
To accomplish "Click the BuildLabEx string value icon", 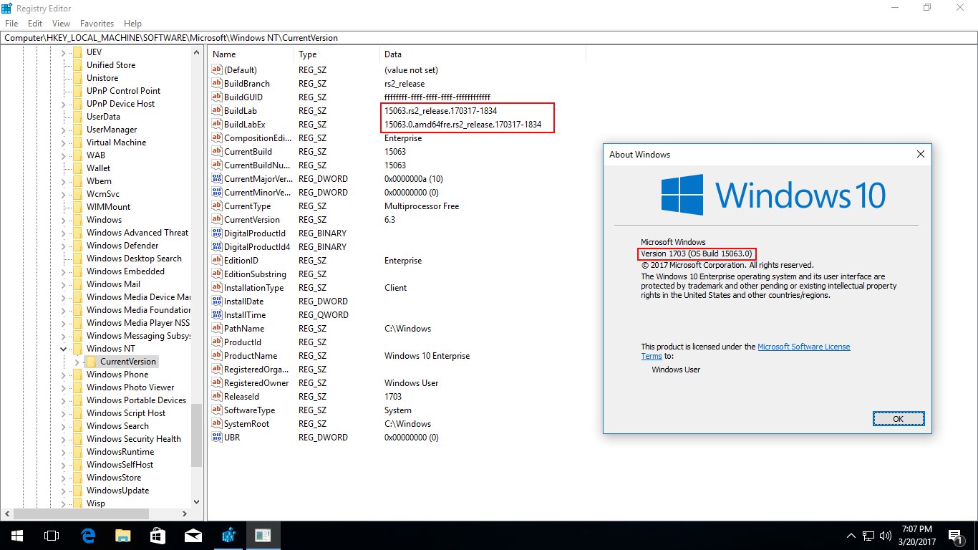I will tap(218, 125).
